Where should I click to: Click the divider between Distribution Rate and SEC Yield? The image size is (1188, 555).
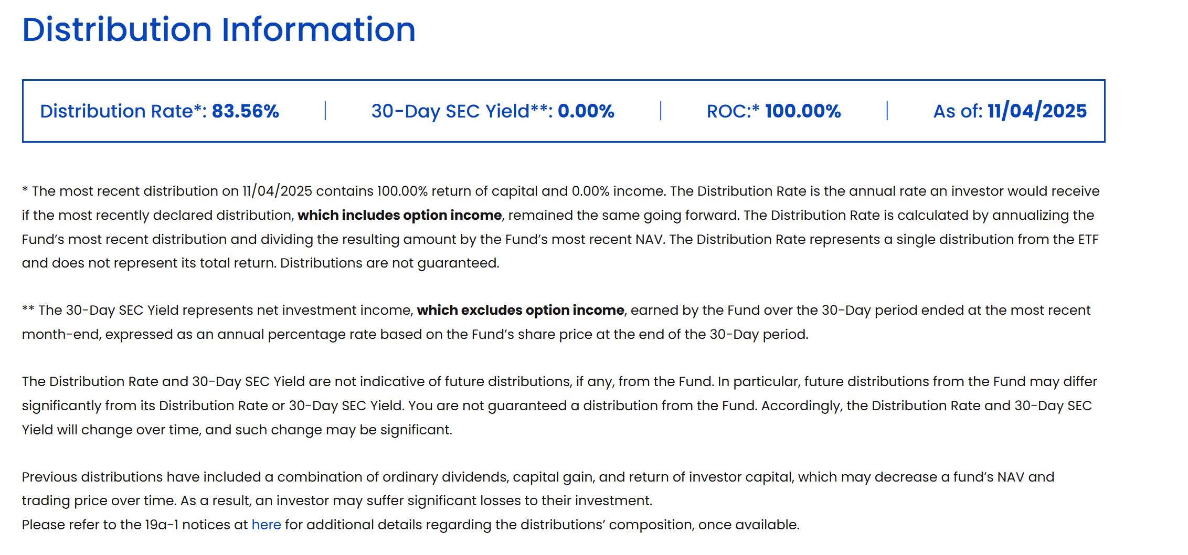pyautogui.click(x=325, y=111)
